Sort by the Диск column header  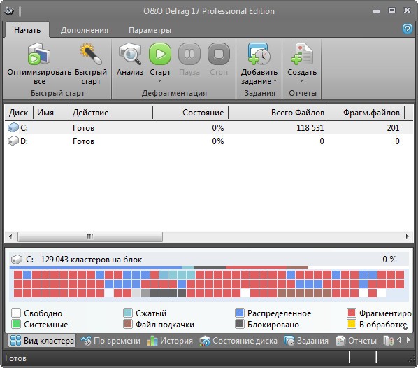click(19, 113)
